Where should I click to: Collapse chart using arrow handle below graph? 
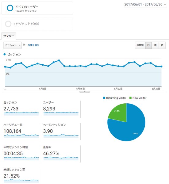[x=85, y=91]
